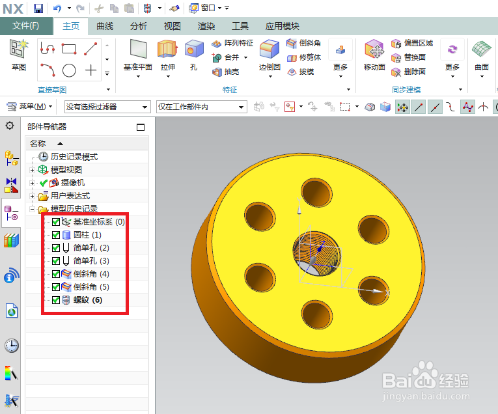Open the reuse library books sidebar icon
This screenshot has height=414, width=498.
point(12,241)
